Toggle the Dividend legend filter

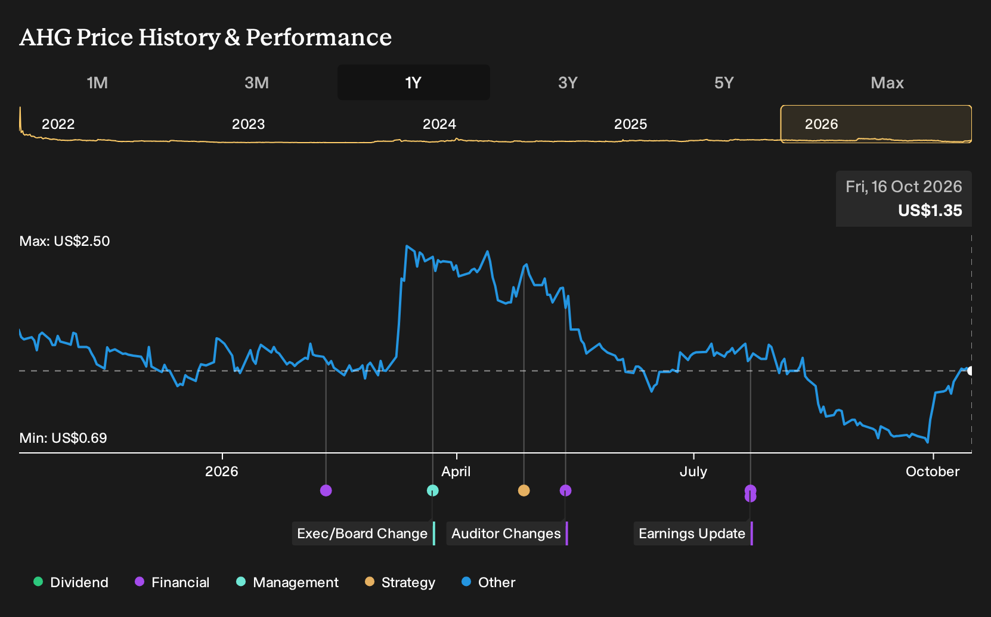pyautogui.click(x=71, y=582)
